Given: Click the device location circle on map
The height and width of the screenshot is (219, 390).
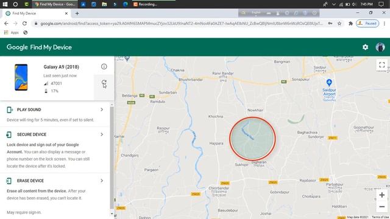Looking at the screenshot, I should pos(252,139).
